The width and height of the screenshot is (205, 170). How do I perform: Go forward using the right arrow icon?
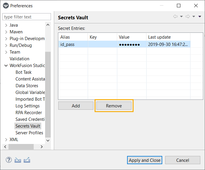point(188,16)
